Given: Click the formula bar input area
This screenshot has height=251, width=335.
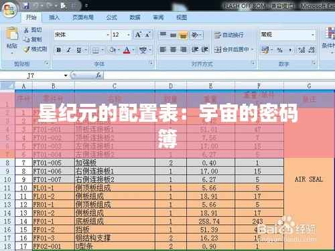Looking at the screenshot, I should point(219,76).
